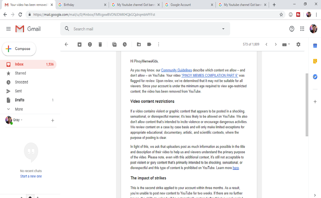Click the email vertical scrollbar
Image resolution: width=321 pixels, height=198 pixels.
[307, 104]
